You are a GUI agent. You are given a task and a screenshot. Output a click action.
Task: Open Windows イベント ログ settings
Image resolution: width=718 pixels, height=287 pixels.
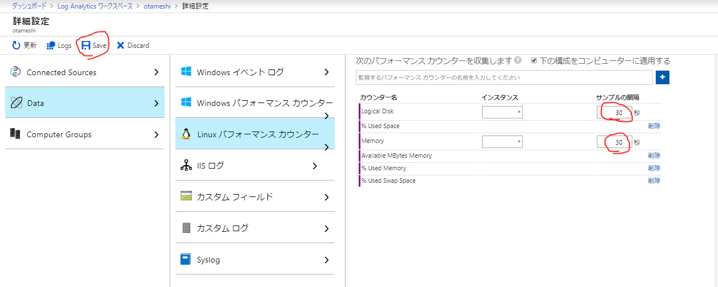(x=255, y=72)
